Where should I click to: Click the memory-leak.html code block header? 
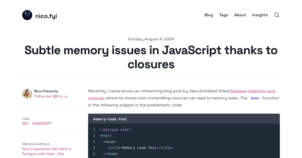click(110, 119)
